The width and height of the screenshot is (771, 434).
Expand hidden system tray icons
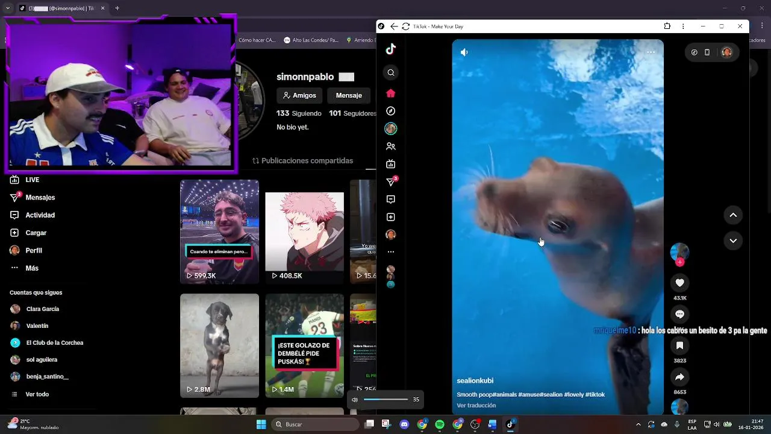coord(638,424)
